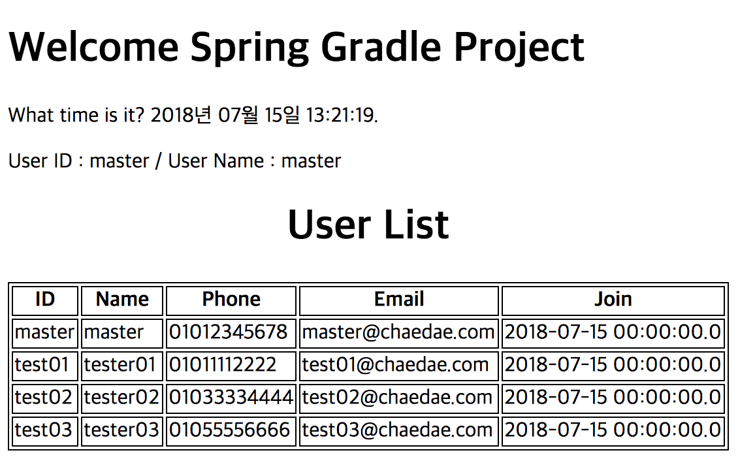Click phone number 01011112222
The width and height of the screenshot is (755, 474).
(x=223, y=364)
